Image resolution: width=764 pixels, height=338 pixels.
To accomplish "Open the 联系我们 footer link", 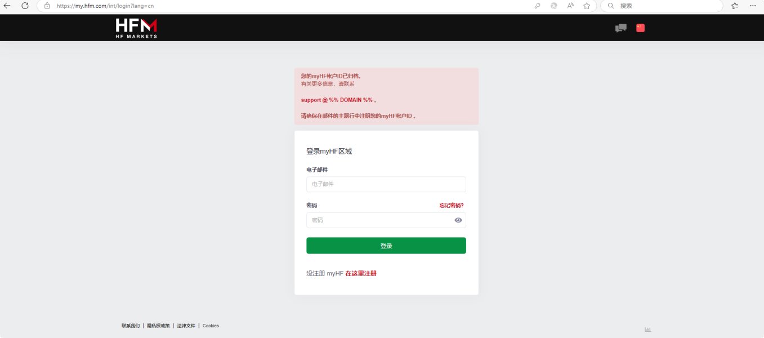I will [131, 326].
